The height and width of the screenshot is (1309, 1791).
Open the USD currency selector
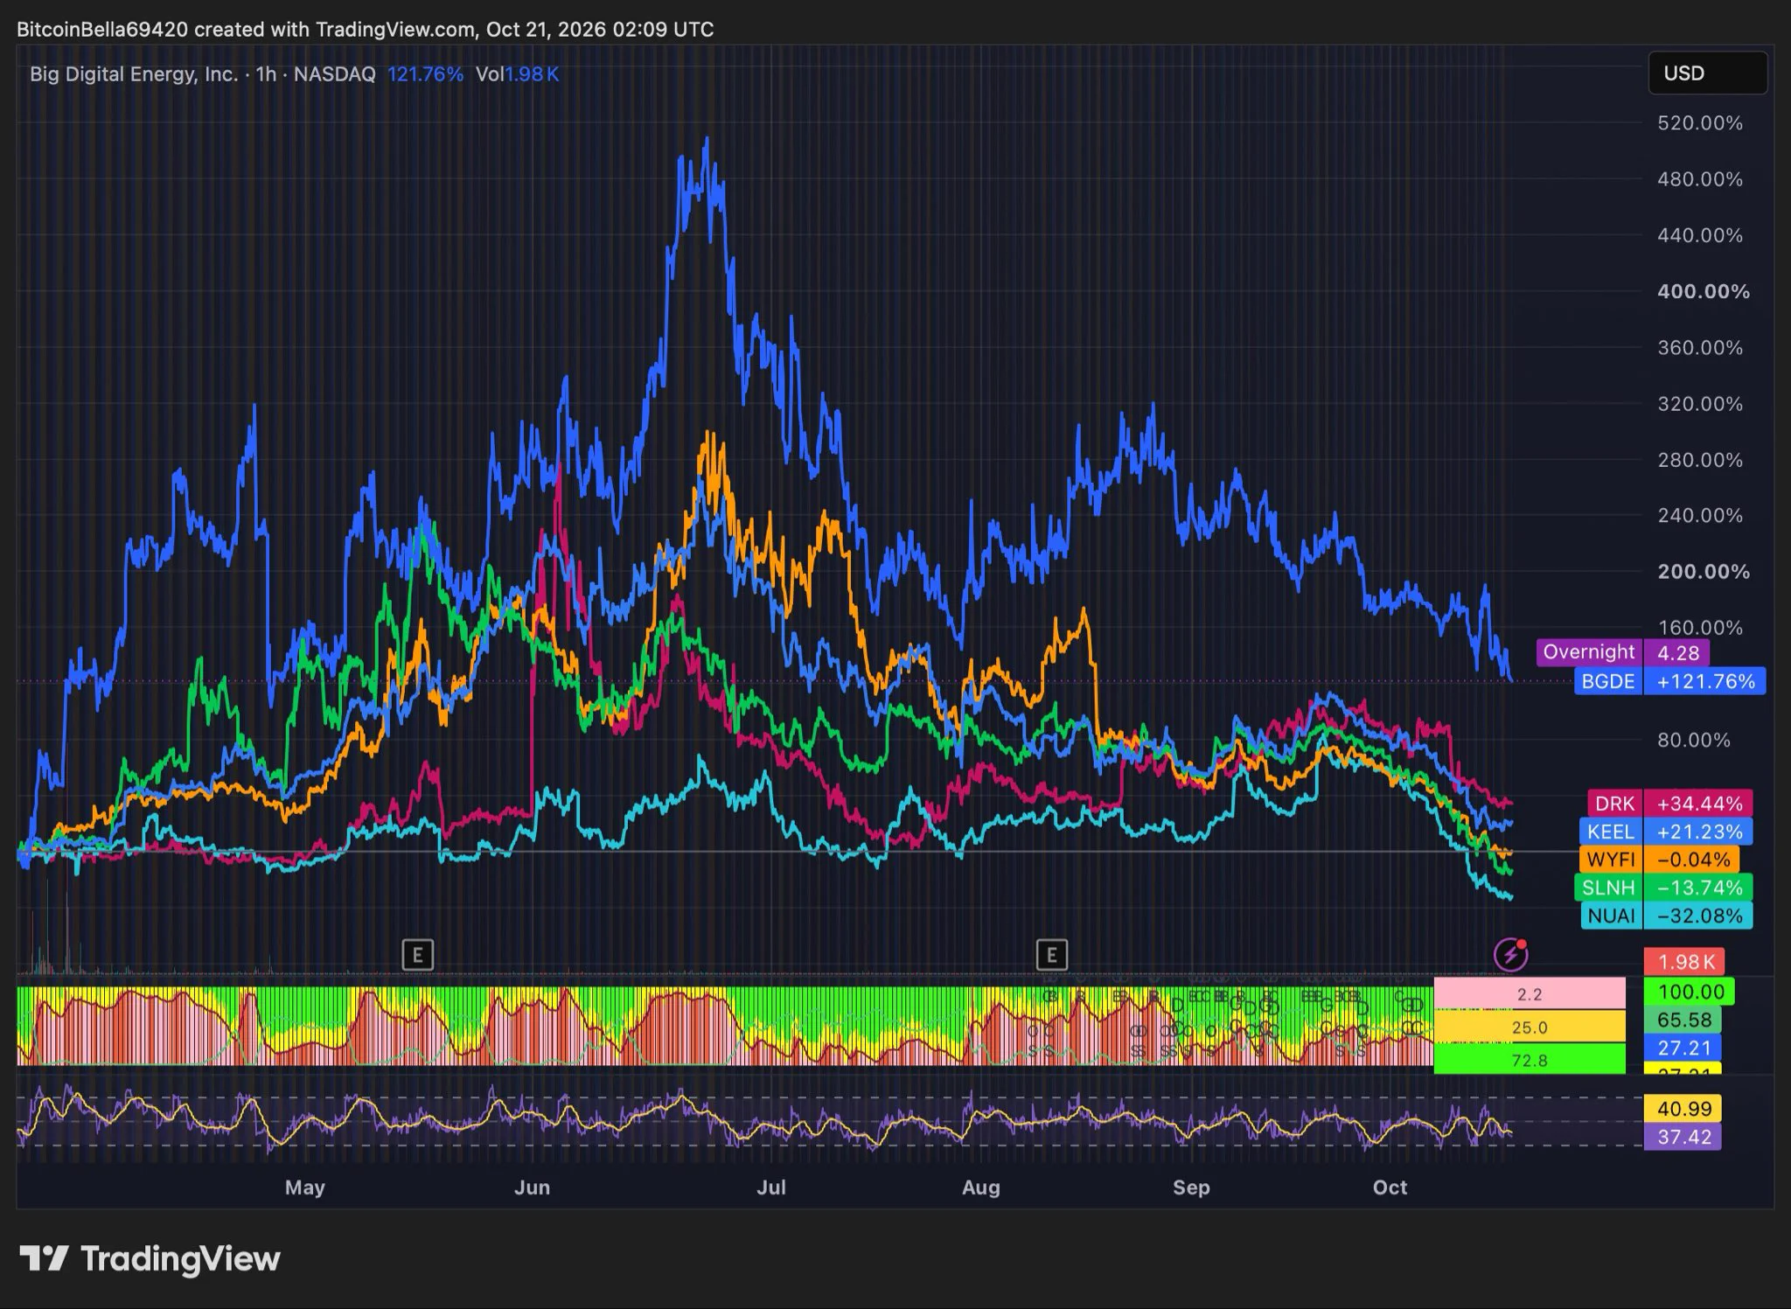pos(1707,73)
